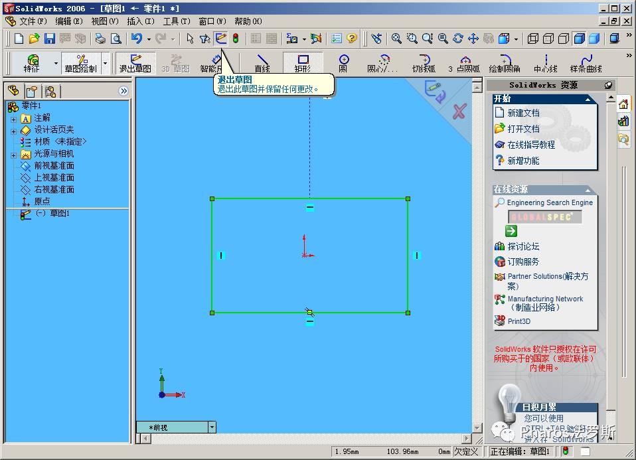The image size is (636, 460).
Task: Open the 新增功能 link
Action: tap(524, 161)
